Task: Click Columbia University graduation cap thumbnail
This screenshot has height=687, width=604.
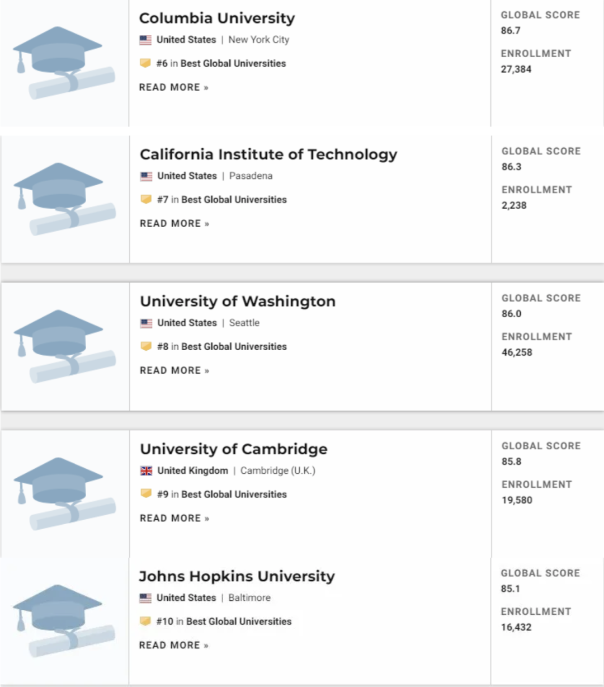Action: (x=64, y=62)
